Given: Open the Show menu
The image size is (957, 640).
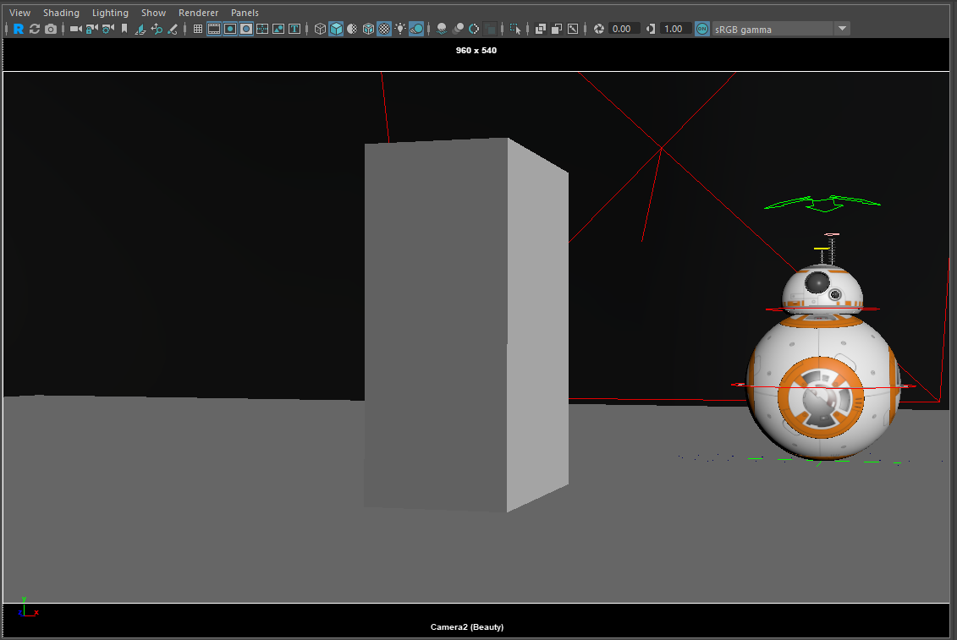Looking at the screenshot, I should [x=153, y=12].
